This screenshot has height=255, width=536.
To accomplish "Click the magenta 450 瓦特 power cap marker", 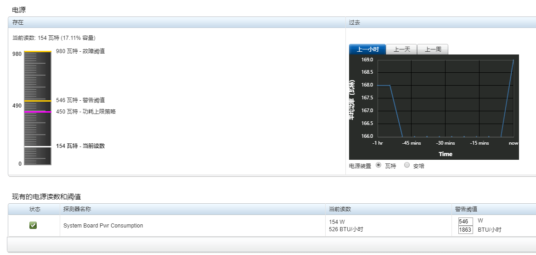I will coord(38,112).
